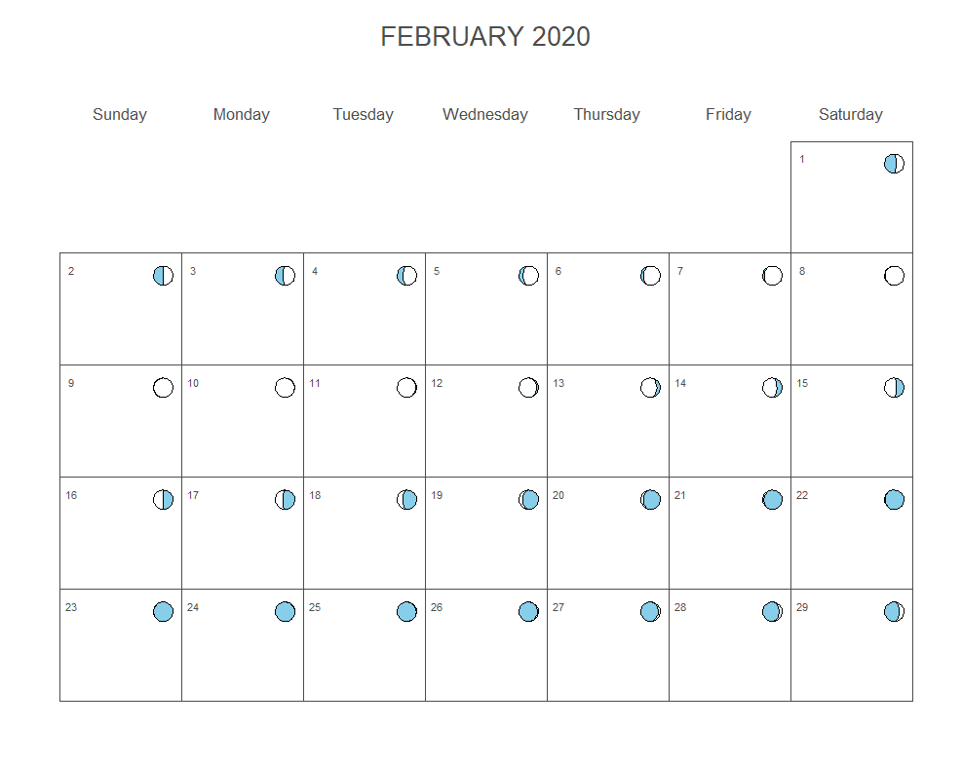Select the moon icon on February 12

(528, 387)
